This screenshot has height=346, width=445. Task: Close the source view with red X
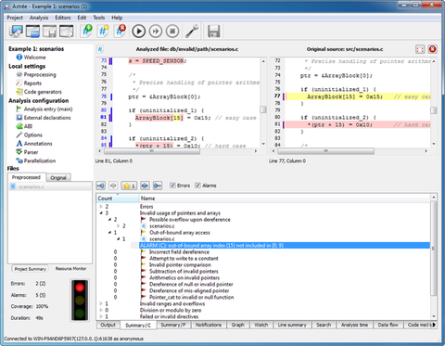(x=432, y=49)
